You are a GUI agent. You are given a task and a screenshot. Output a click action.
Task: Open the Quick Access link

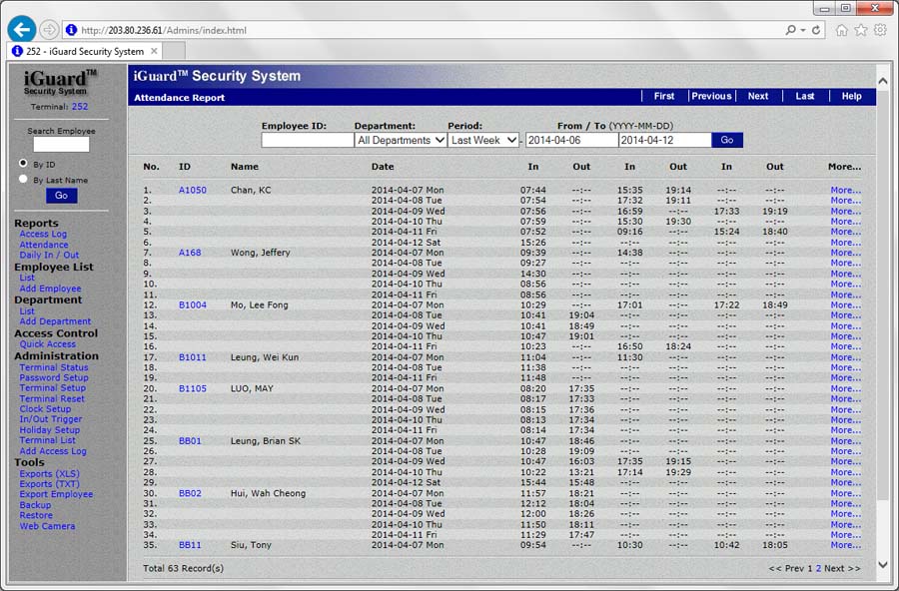click(x=48, y=344)
